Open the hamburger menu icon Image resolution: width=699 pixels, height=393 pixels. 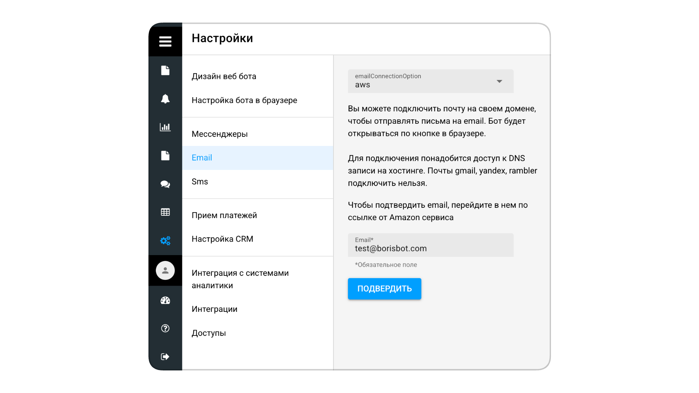pos(165,41)
